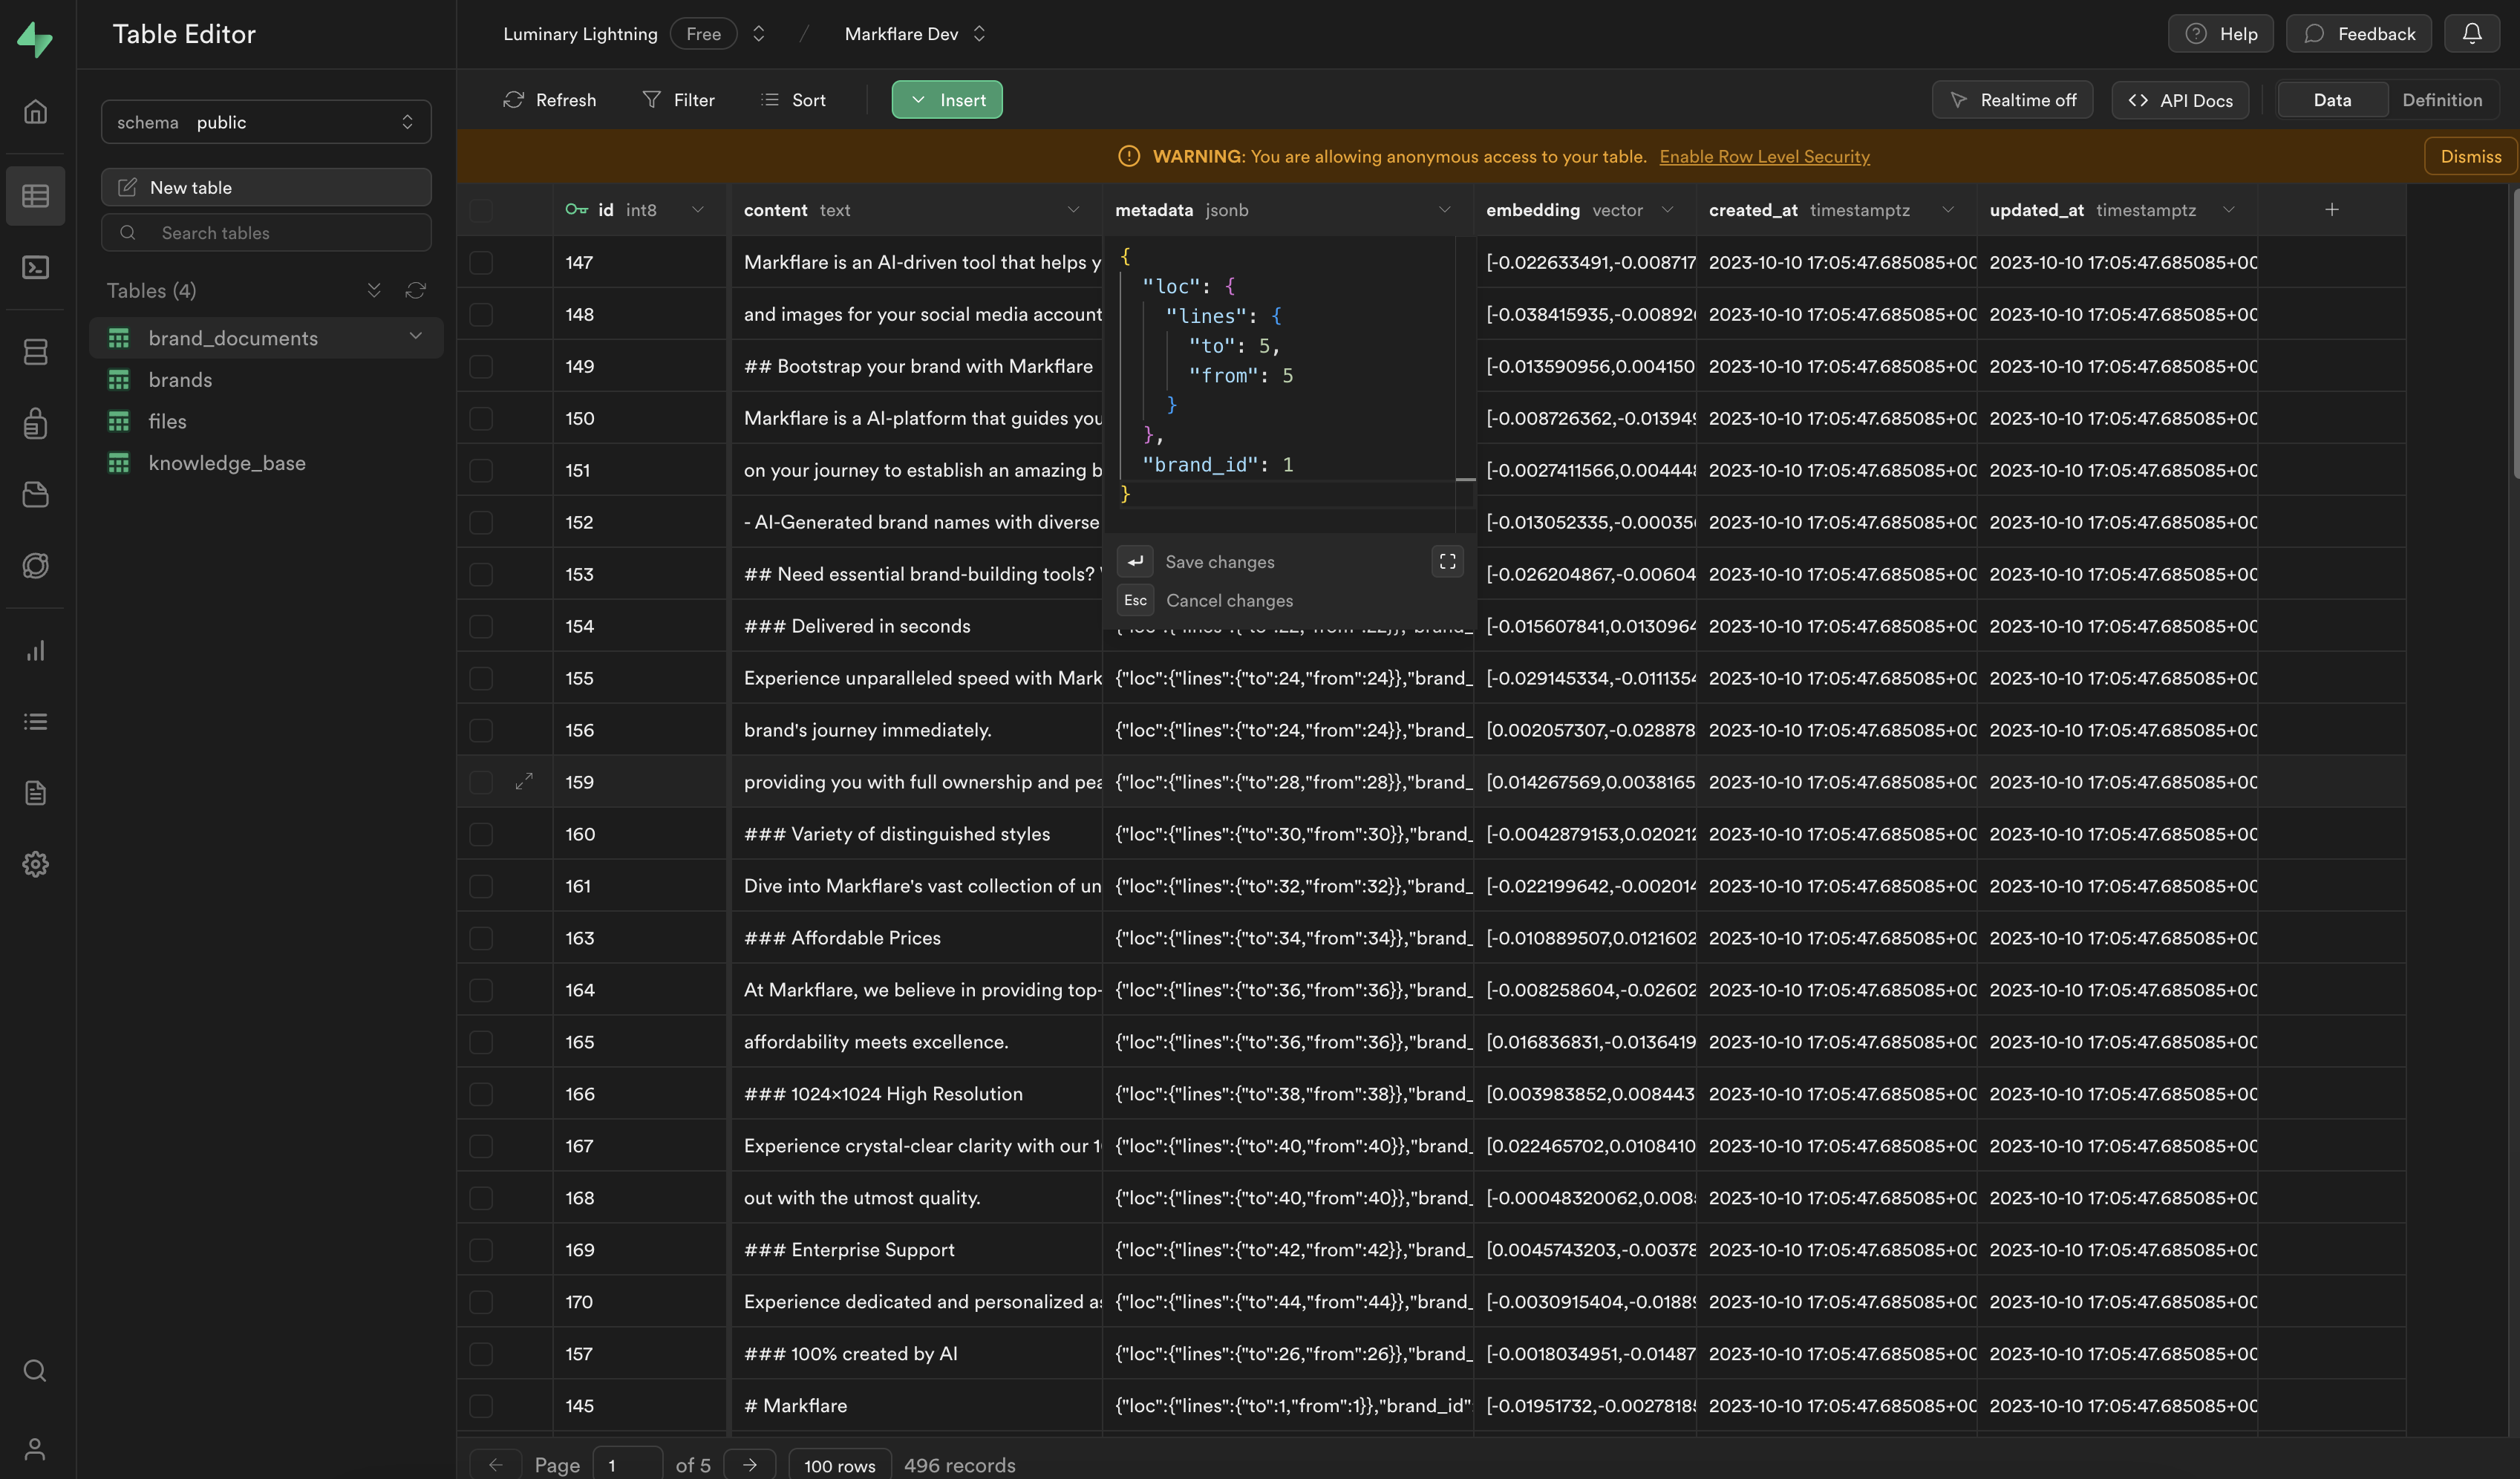The image size is (2520, 1479).
Task: Open the metadata column options dropdown
Action: (x=1445, y=210)
